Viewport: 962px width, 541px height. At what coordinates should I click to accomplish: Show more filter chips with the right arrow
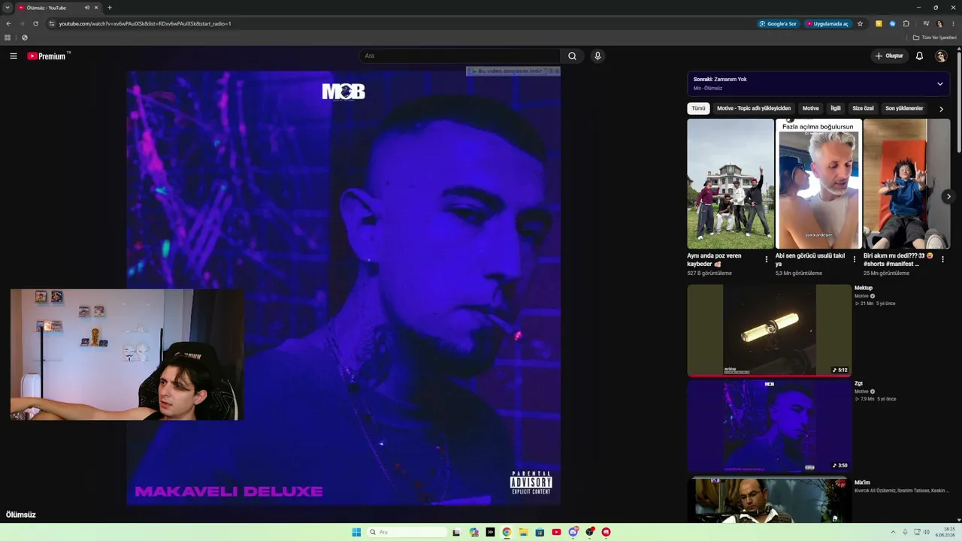[x=941, y=109]
